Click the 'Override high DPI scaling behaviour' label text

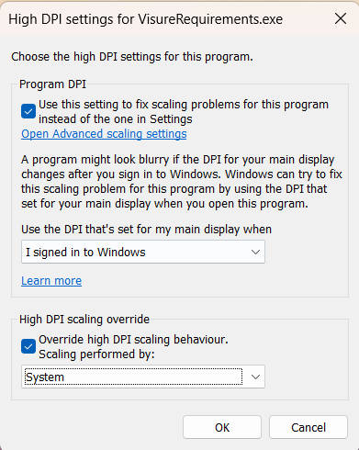click(x=134, y=340)
